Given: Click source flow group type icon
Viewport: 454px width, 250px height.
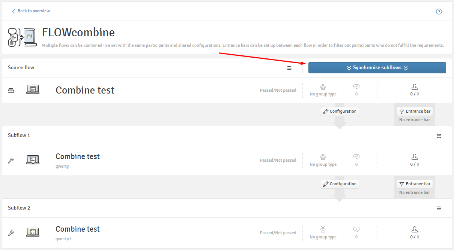Looking at the screenshot, I should point(323,87).
